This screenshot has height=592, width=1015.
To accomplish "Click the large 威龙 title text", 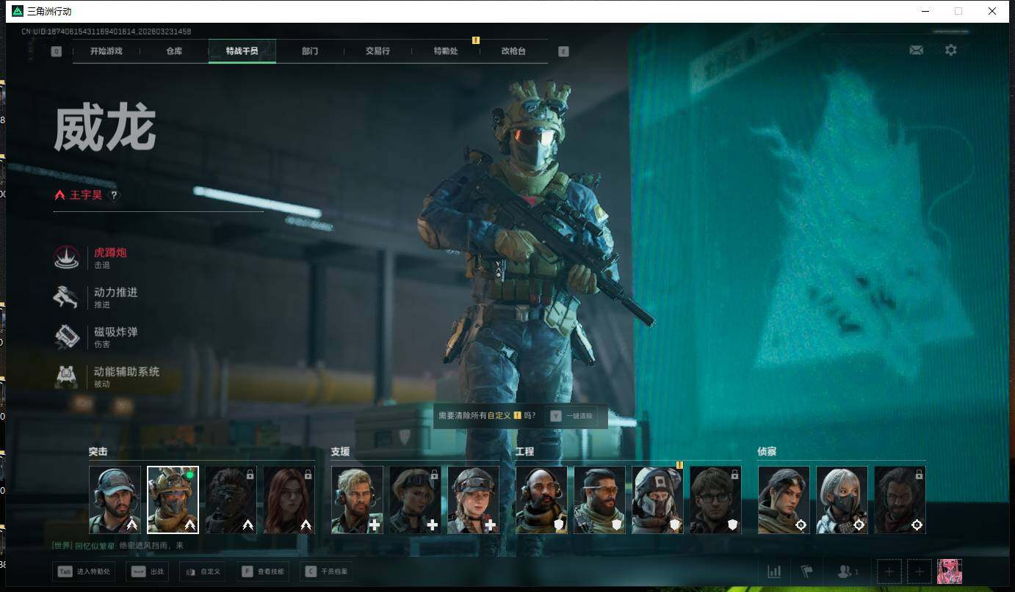I will coord(104,128).
